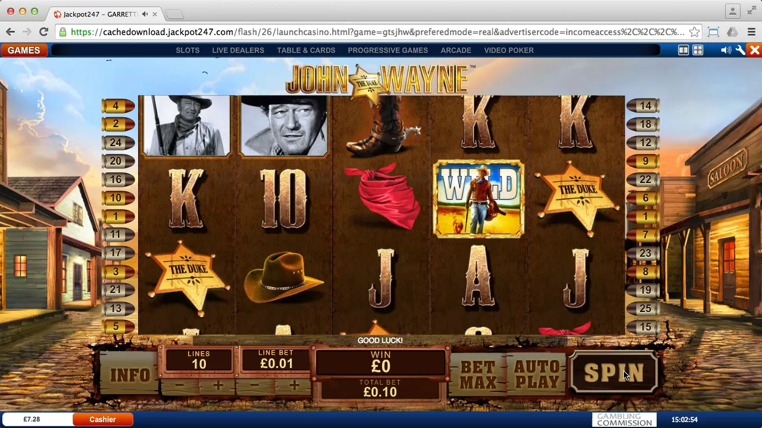The height and width of the screenshot is (428, 762).
Task: Switch to four-game grid layout icon
Action: point(698,51)
